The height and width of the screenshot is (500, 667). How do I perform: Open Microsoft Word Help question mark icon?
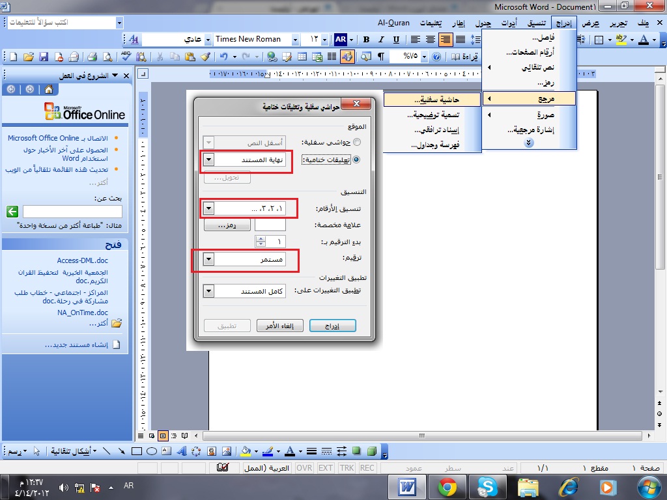[436, 57]
